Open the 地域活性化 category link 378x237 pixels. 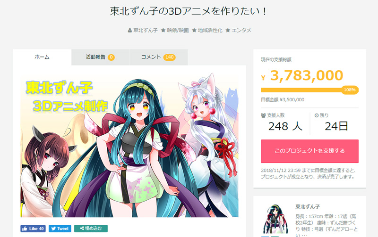[210, 30]
